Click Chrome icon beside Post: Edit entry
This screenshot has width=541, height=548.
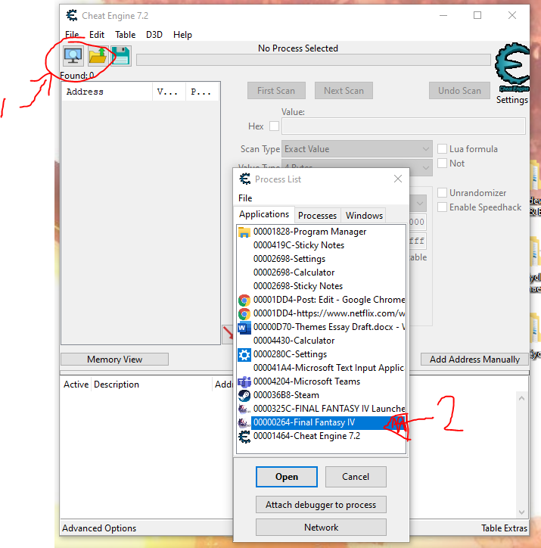coord(244,300)
